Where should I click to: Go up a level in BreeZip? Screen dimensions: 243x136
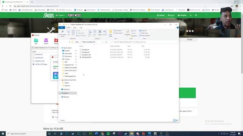[33, 48]
